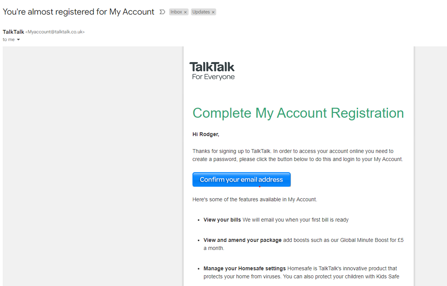The width and height of the screenshot is (447, 286).
Task: Click the paragraph about creating a password
Action: pos(297,155)
